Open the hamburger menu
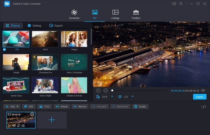Image resolution: width=210 pixels, height=135 pixels. coord(181,4)
